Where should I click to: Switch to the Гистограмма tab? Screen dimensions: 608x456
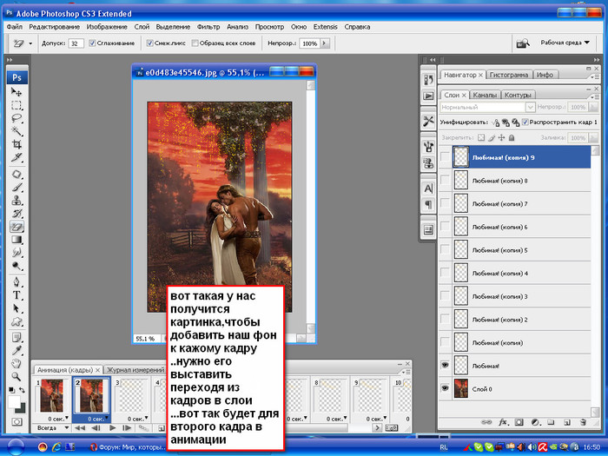(x=509, y=75)
